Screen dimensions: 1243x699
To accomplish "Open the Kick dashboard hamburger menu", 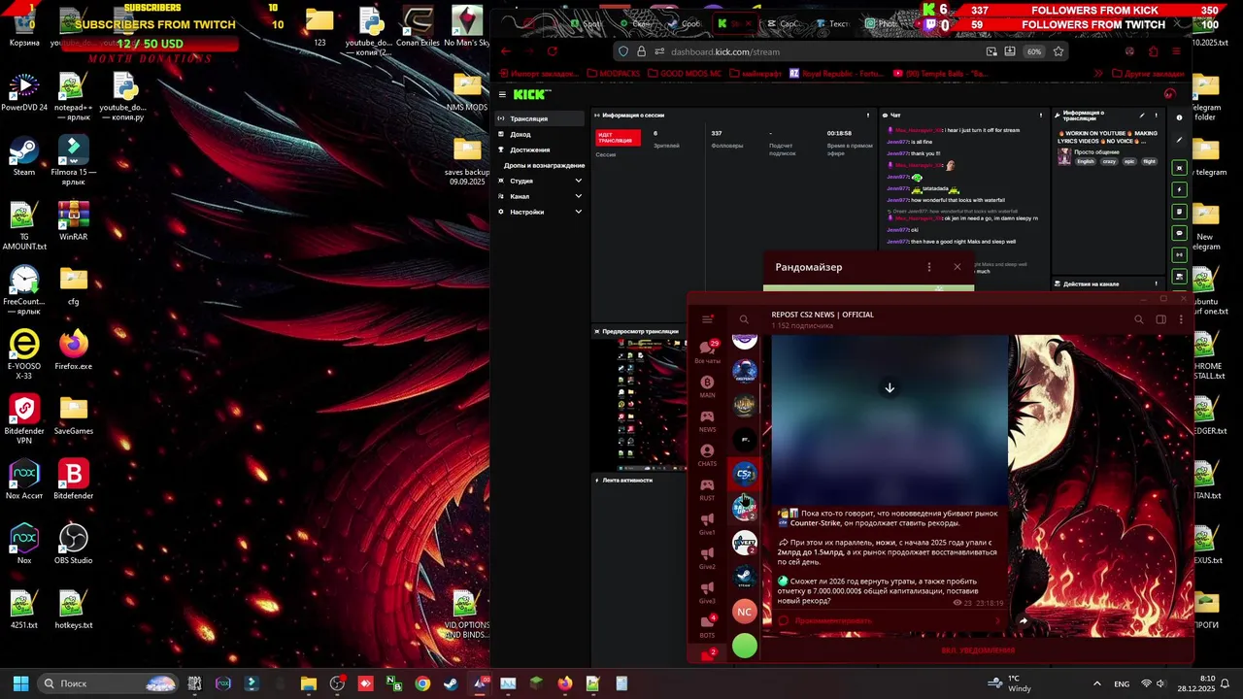I will tap(502, 94).
